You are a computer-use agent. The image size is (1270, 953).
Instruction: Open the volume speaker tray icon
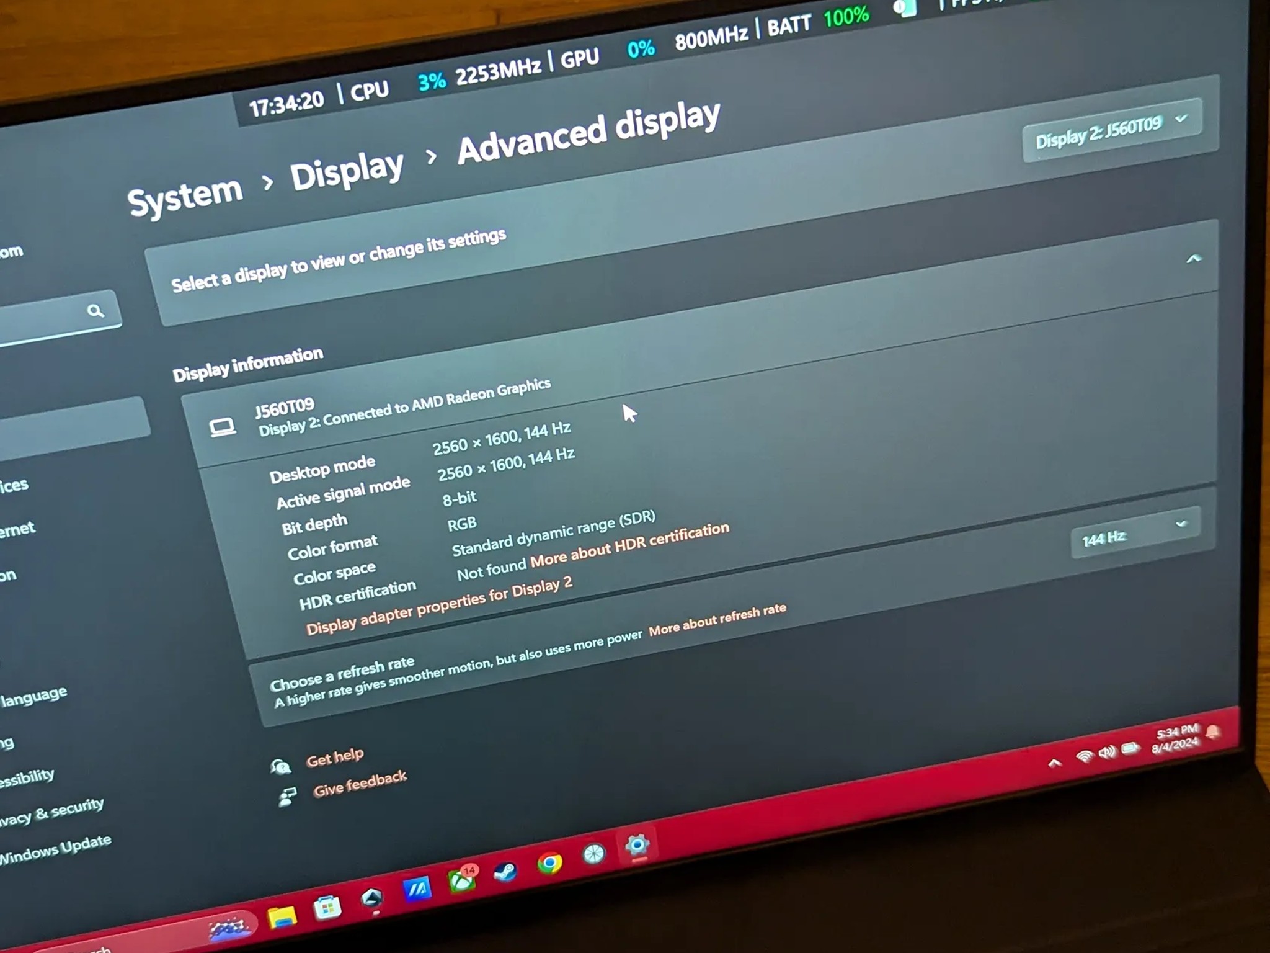[x=1107, y=752]
